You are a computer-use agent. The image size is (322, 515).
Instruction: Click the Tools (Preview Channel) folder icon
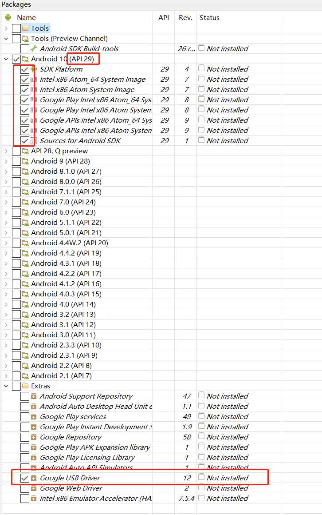coord(25,38)
